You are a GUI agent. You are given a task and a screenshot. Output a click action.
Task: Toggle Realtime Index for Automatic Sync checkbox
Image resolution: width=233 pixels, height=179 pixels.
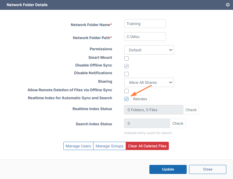click(126, 99)
